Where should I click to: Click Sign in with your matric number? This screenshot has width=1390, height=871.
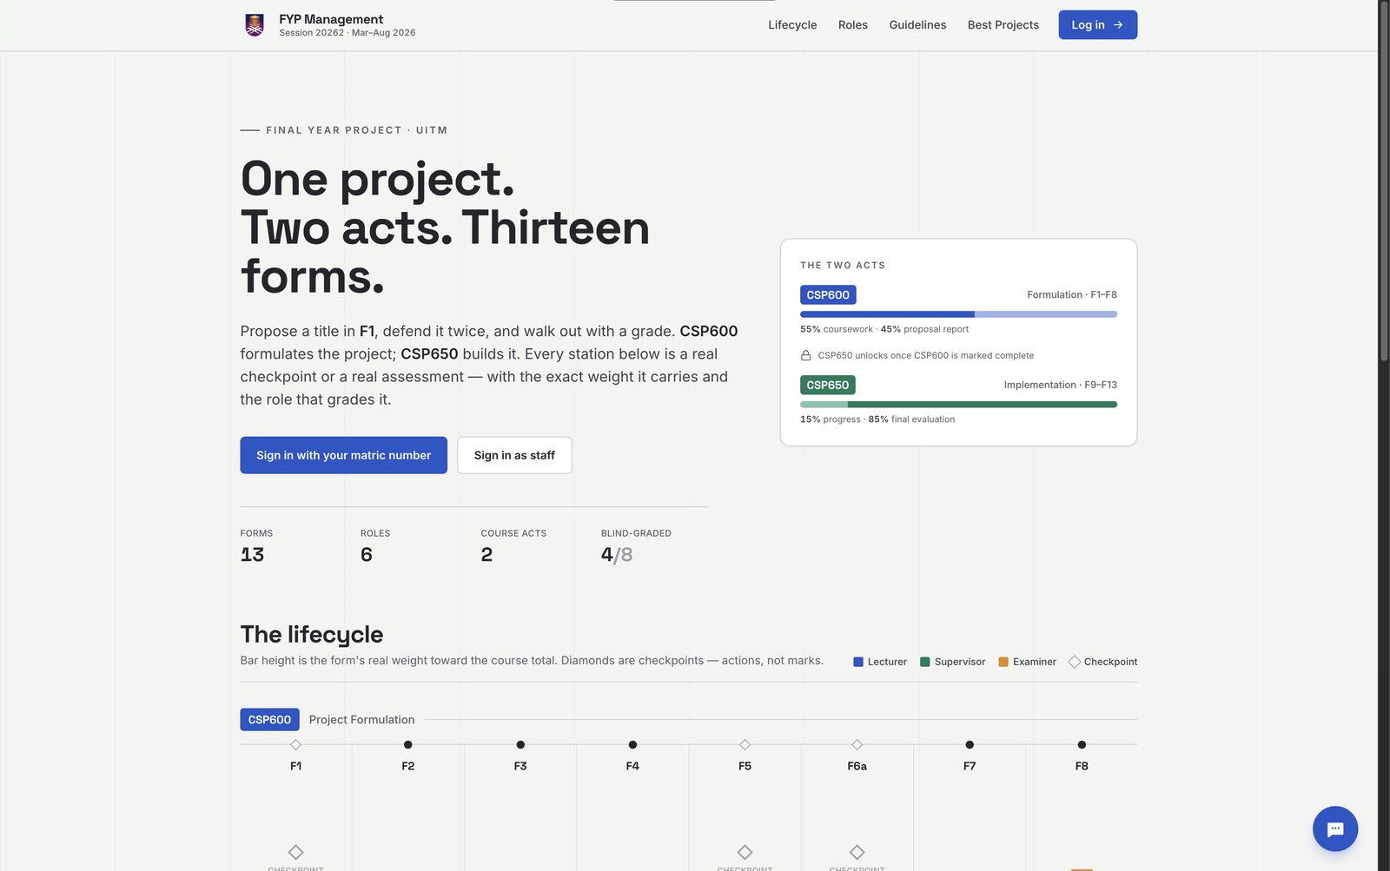[x=343, y=455]
